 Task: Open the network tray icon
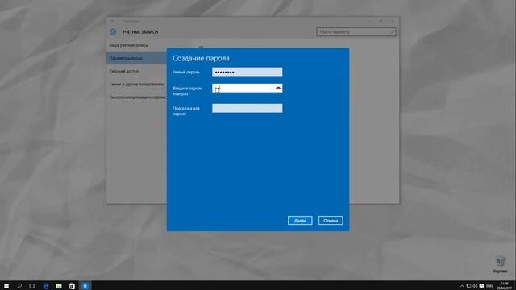(x=468, y=286)
